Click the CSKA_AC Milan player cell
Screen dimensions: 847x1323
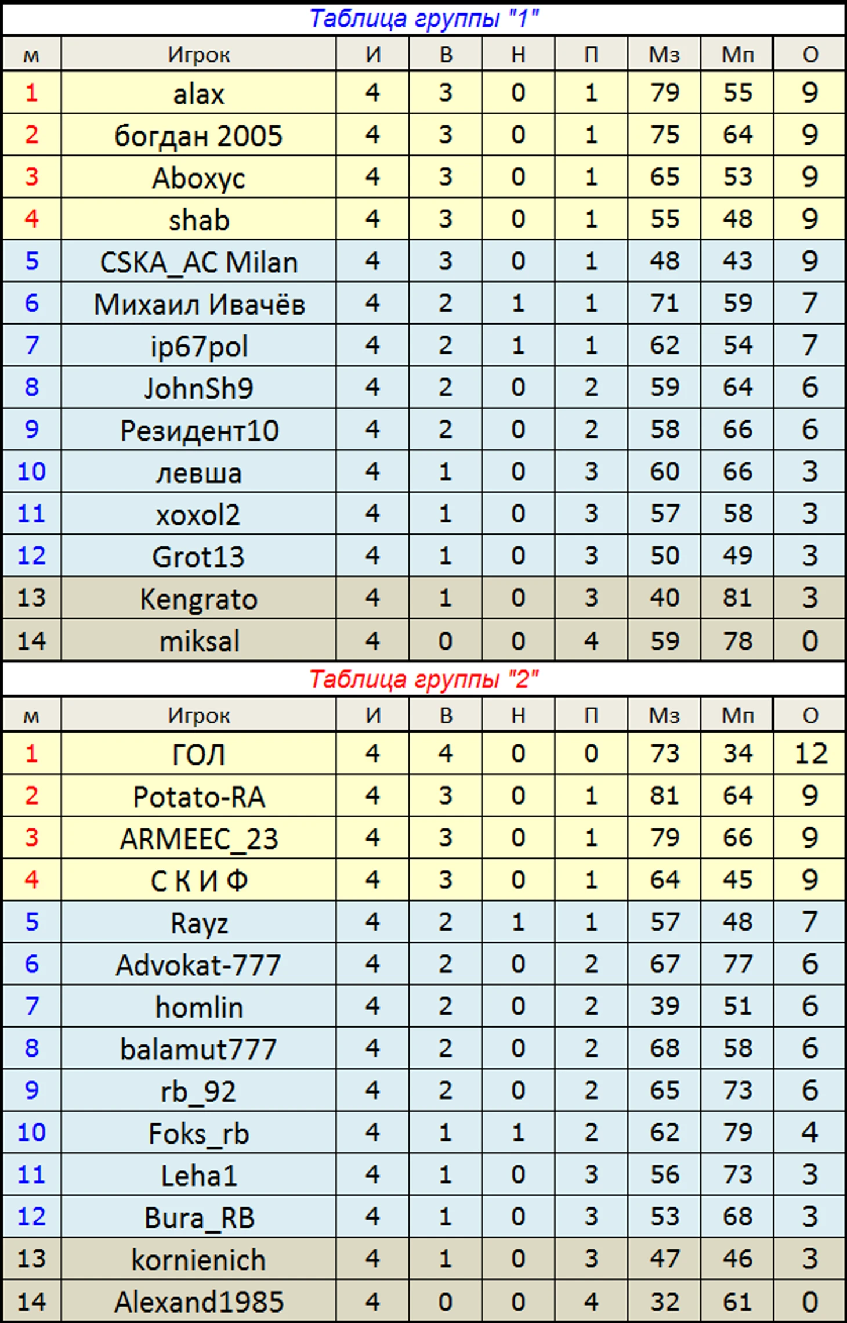click(x=198, y=261)
